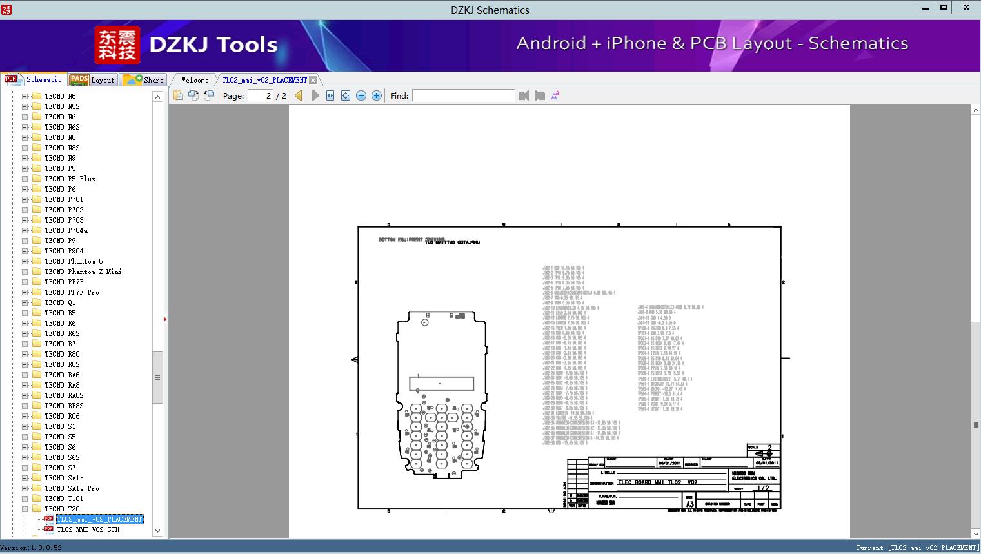
Task: Click the next page arrow
Action: pos(315,95)
